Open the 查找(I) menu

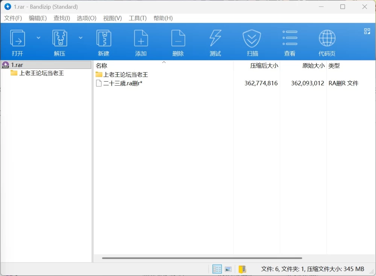click(x=62, y=18)
